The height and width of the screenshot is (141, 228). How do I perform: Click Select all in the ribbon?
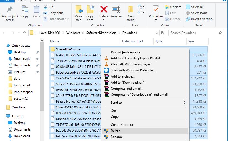[x=197, y=7]
